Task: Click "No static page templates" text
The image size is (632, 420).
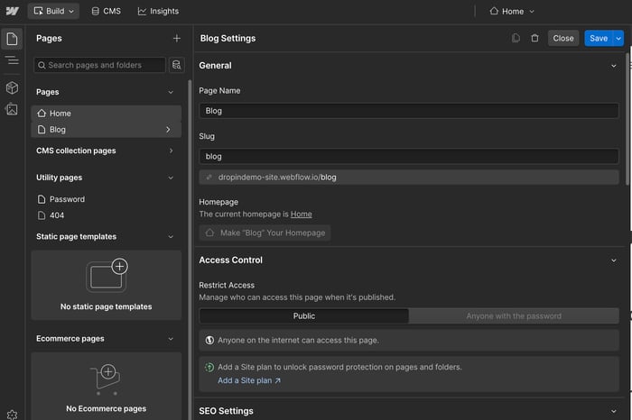Action: coord(106,306)
